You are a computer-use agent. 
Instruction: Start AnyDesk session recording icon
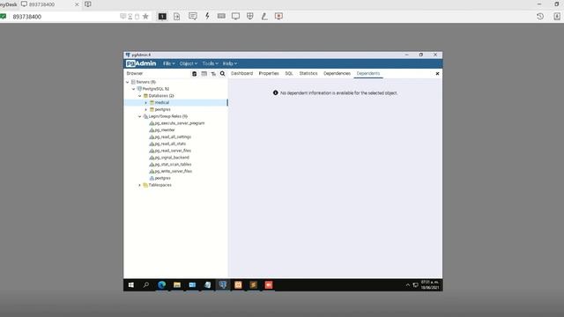[278, 16]
